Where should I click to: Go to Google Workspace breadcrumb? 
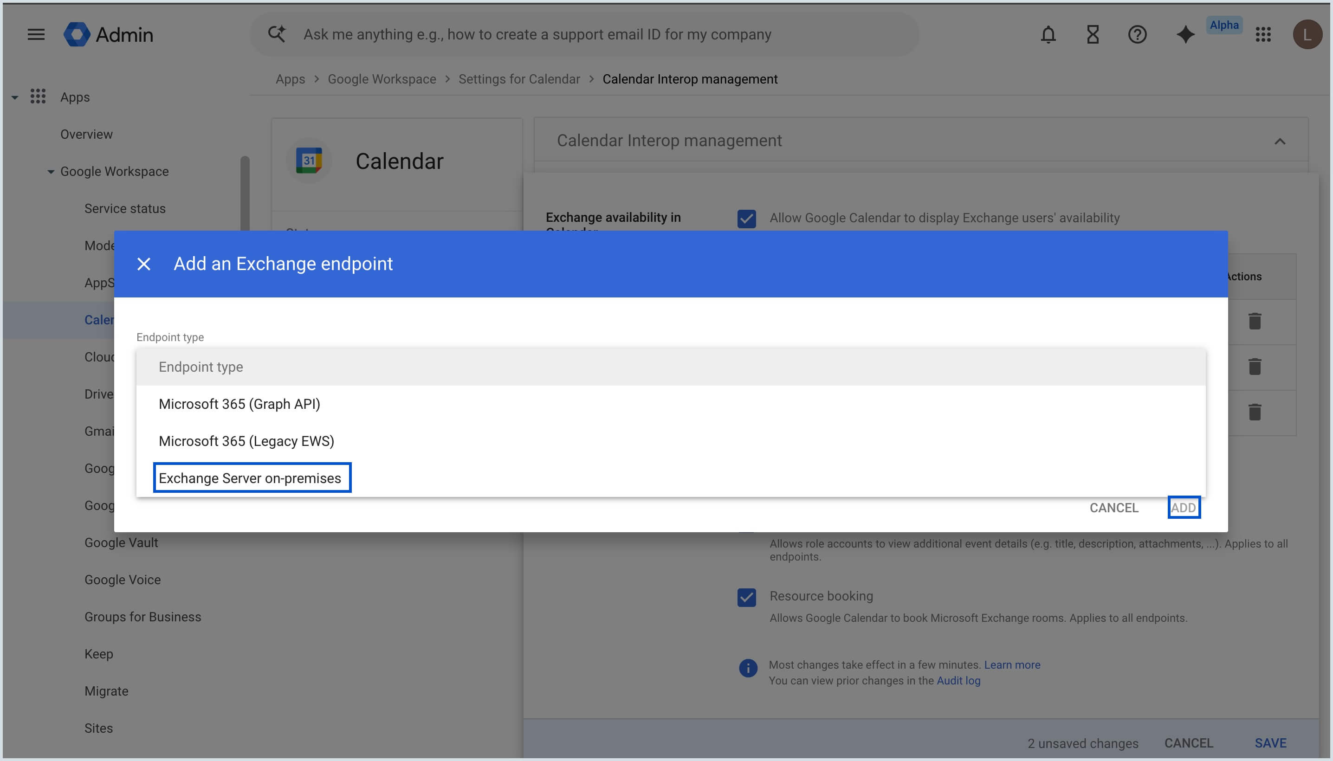click(382, 79)
